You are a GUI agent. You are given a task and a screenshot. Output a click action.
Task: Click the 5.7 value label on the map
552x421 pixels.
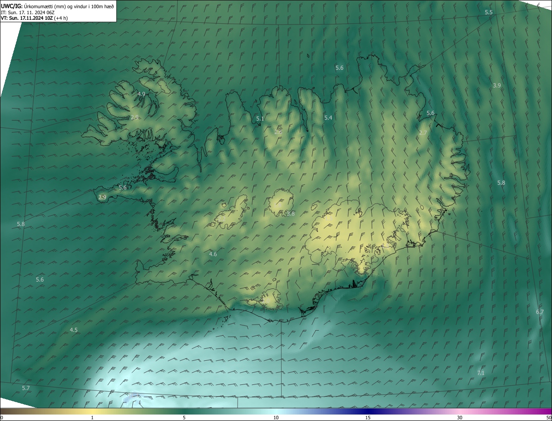pos(26,388)
